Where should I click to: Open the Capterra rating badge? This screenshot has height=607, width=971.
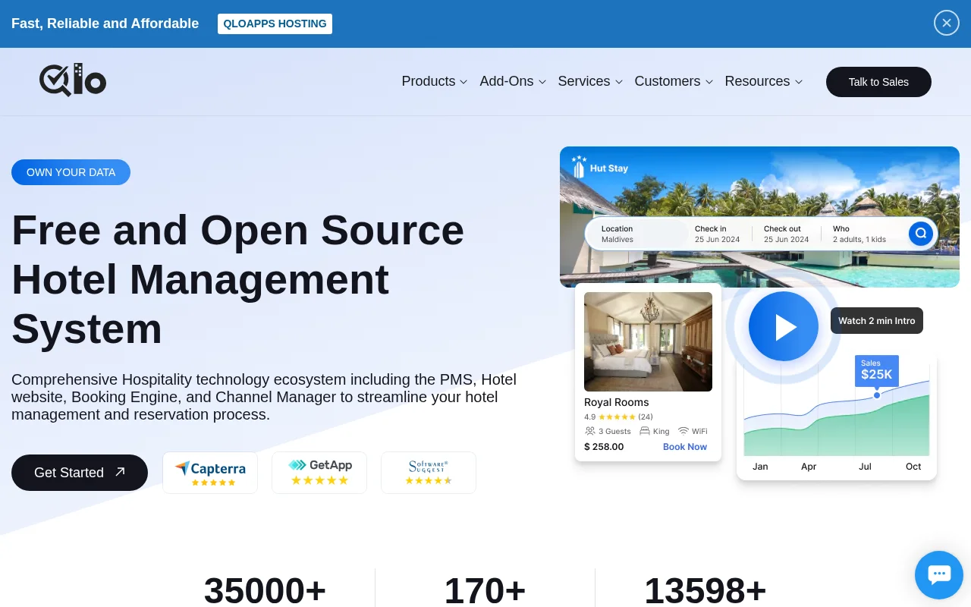tap(210, 473)
